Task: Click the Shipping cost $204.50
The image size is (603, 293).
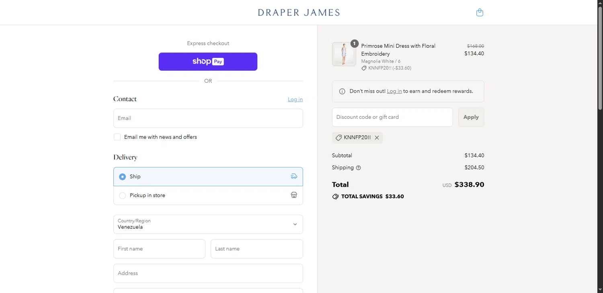Action: point(474,168)
